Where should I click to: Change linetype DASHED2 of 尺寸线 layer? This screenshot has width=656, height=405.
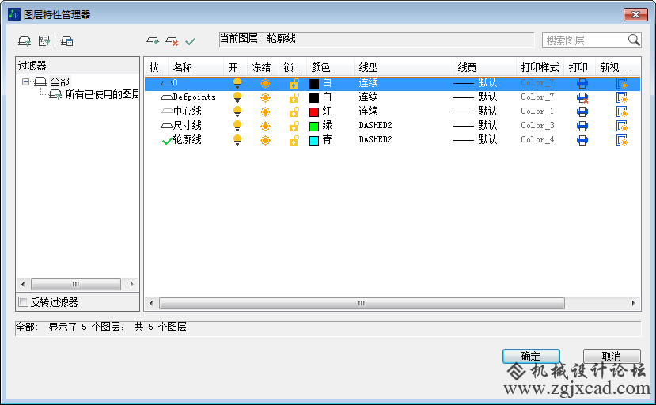coord(375,126)
